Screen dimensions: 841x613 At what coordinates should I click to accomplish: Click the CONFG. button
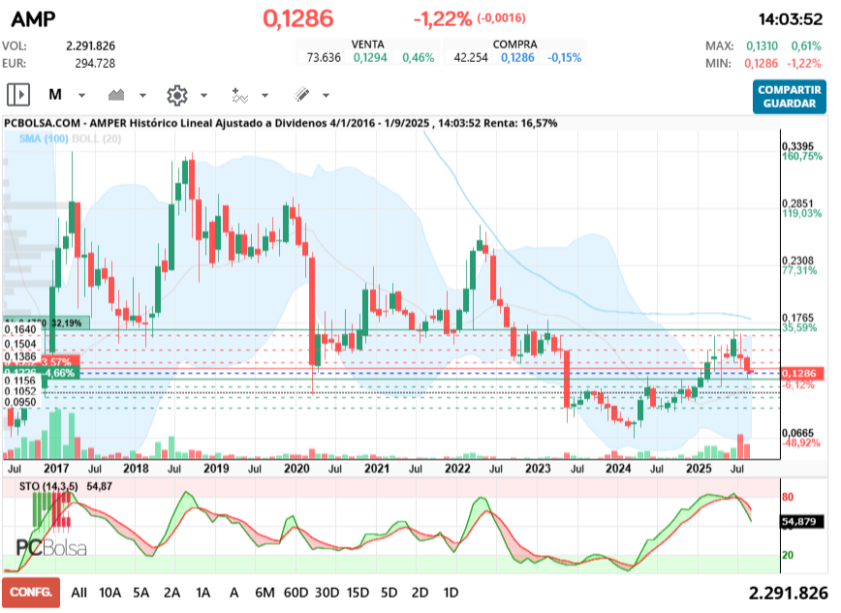(31, 592)
